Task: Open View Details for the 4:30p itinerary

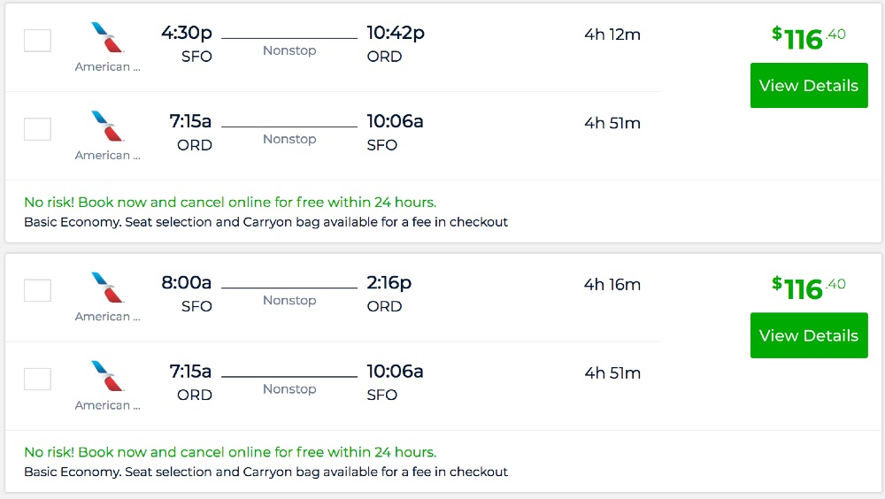Action: coord(809,86)
